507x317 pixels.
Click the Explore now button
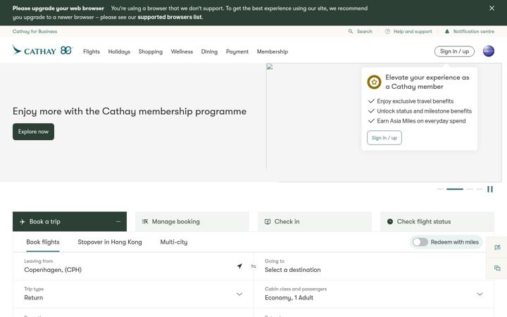pyautogui.click(x=33, y=132)
